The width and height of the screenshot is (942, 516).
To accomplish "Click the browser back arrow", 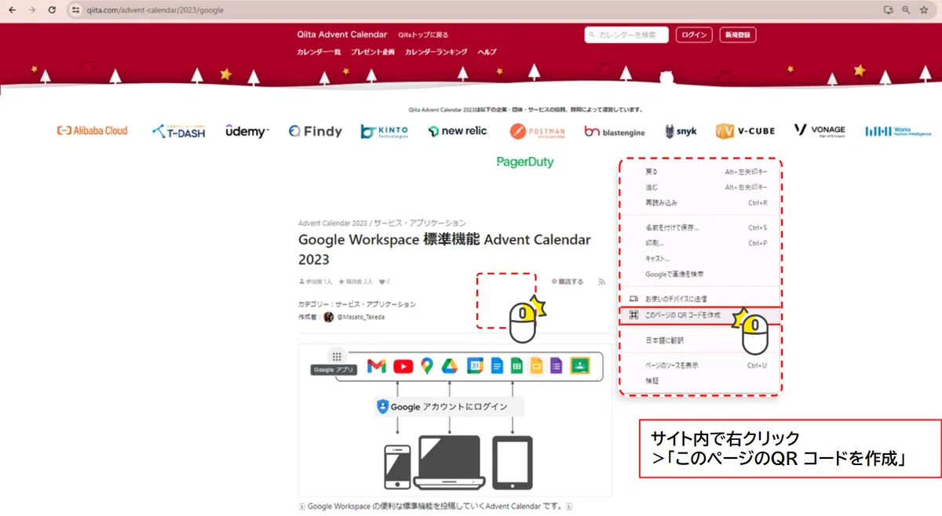I will [12, 10].
